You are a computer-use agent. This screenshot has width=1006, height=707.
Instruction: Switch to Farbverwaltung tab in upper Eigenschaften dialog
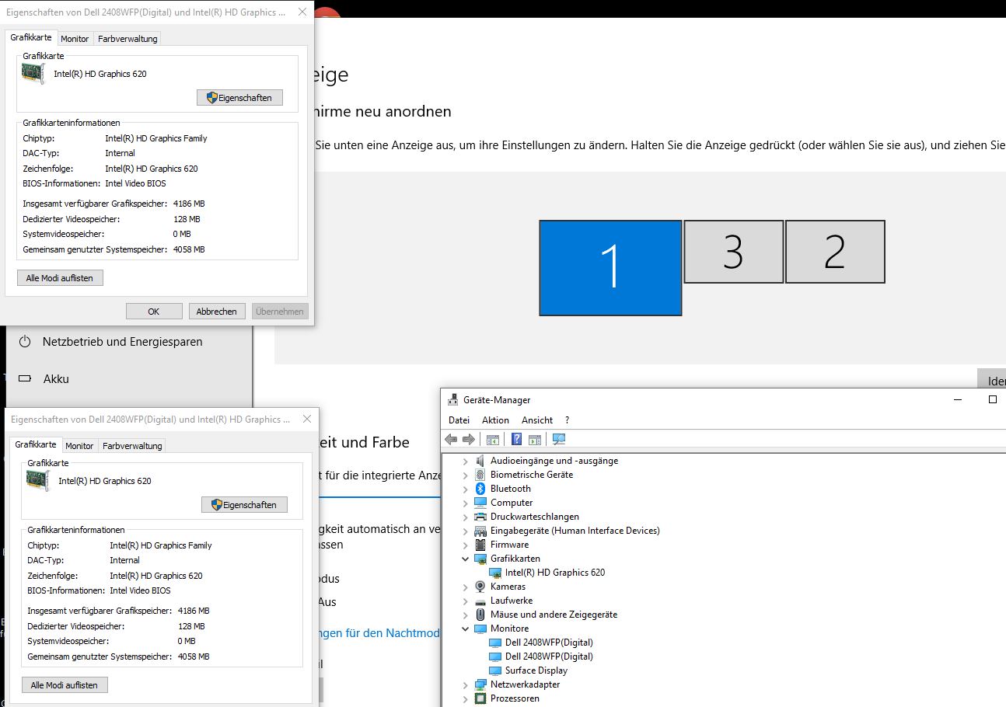click(x=127, y=39)
